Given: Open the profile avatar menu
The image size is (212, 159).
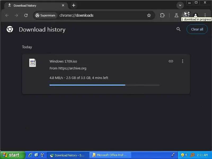Looking at the screenshot, I should pos(196,15).
